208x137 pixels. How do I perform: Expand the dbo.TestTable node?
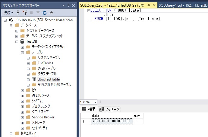[x=28, y=80]
